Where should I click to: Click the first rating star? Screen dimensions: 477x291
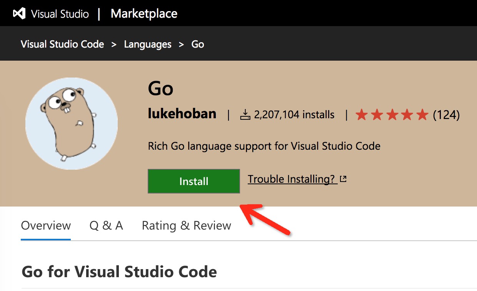361,114
